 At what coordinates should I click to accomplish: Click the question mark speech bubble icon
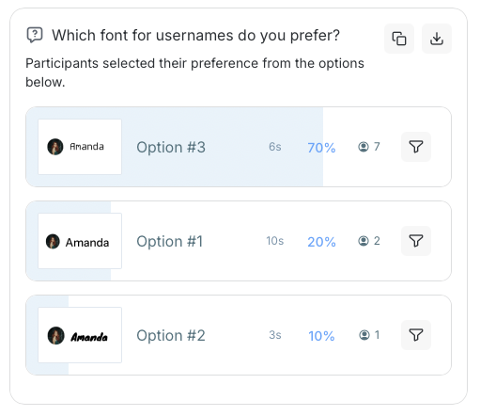[35, 35]
